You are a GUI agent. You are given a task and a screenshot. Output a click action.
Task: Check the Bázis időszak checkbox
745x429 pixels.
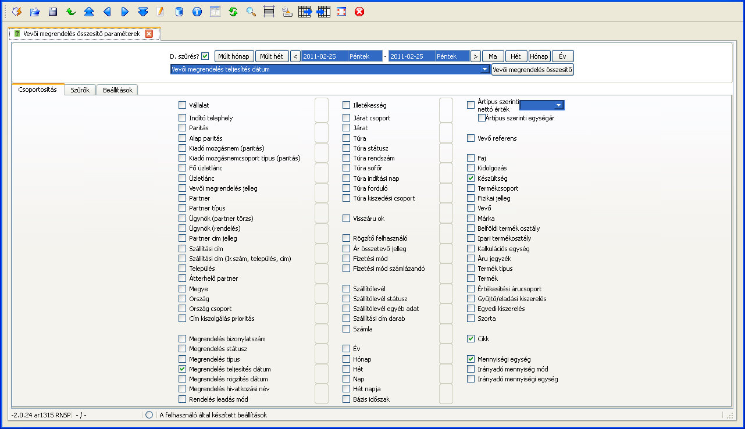pyautogui.click(x=347, y=399)
